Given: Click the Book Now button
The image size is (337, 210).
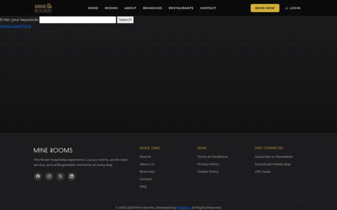Looking at the screenshot, I should pos(265,8).
